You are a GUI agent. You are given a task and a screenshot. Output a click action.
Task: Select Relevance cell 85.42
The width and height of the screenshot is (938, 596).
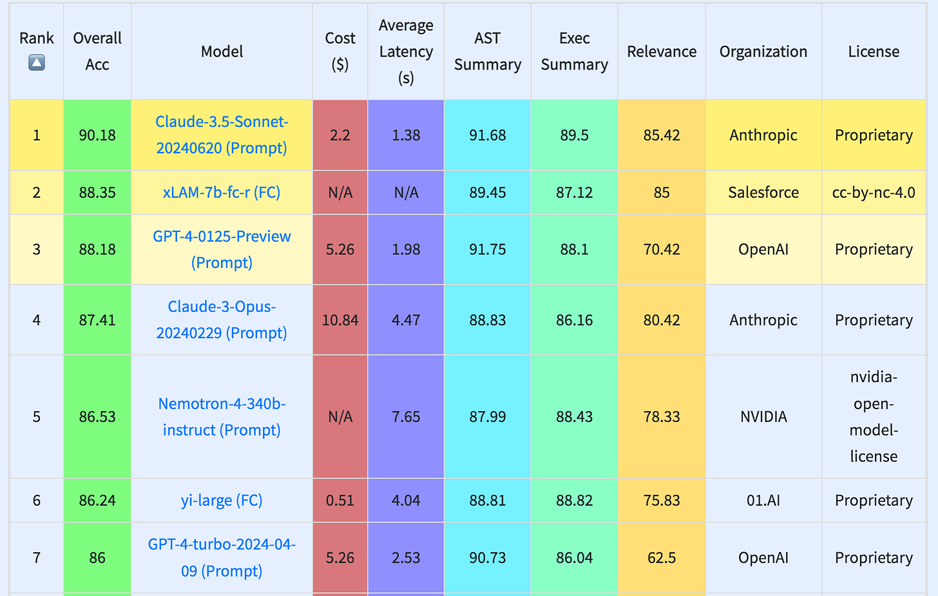tap(662, 135)
